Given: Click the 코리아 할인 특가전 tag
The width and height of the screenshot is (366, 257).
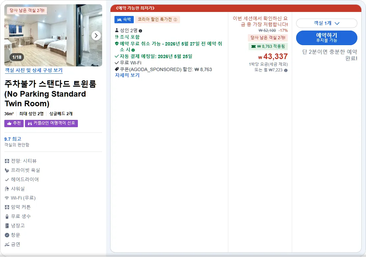Looking at the screenshot, I should point(158,20).
